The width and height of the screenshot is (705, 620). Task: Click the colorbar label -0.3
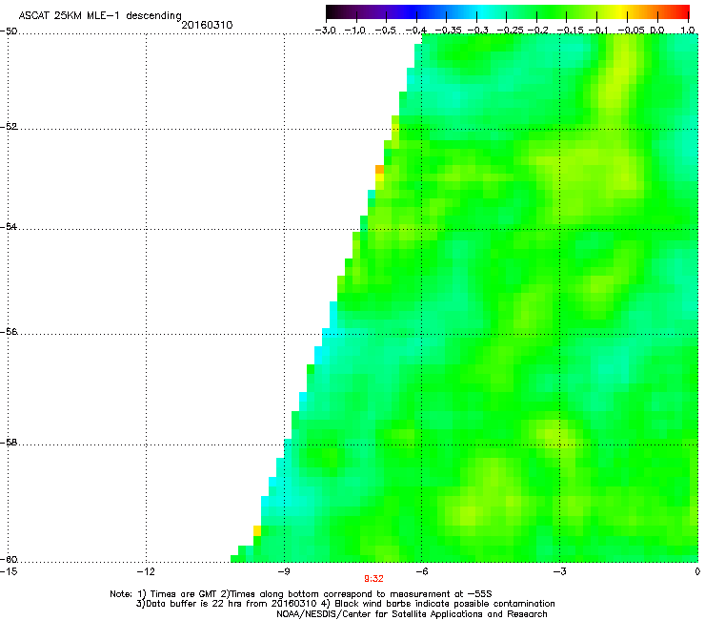click(x=477, y=31)
